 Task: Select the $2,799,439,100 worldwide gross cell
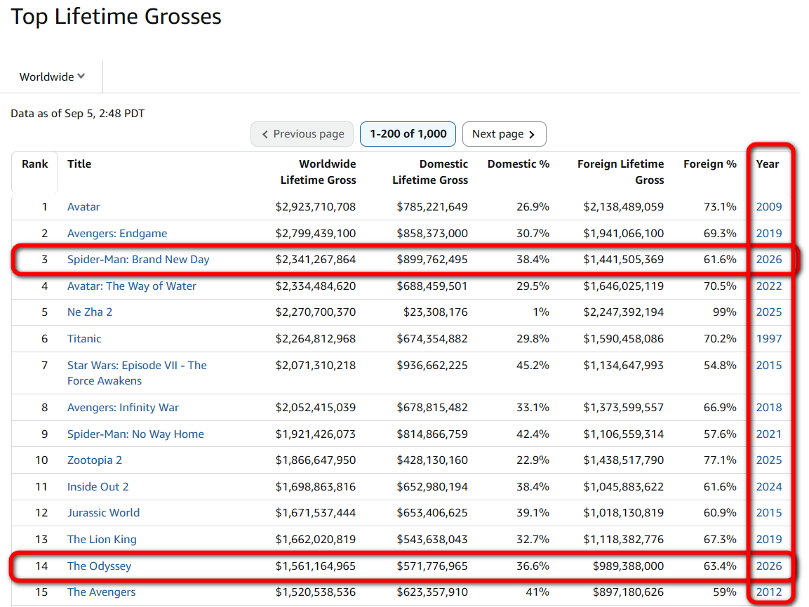[315, 233]
